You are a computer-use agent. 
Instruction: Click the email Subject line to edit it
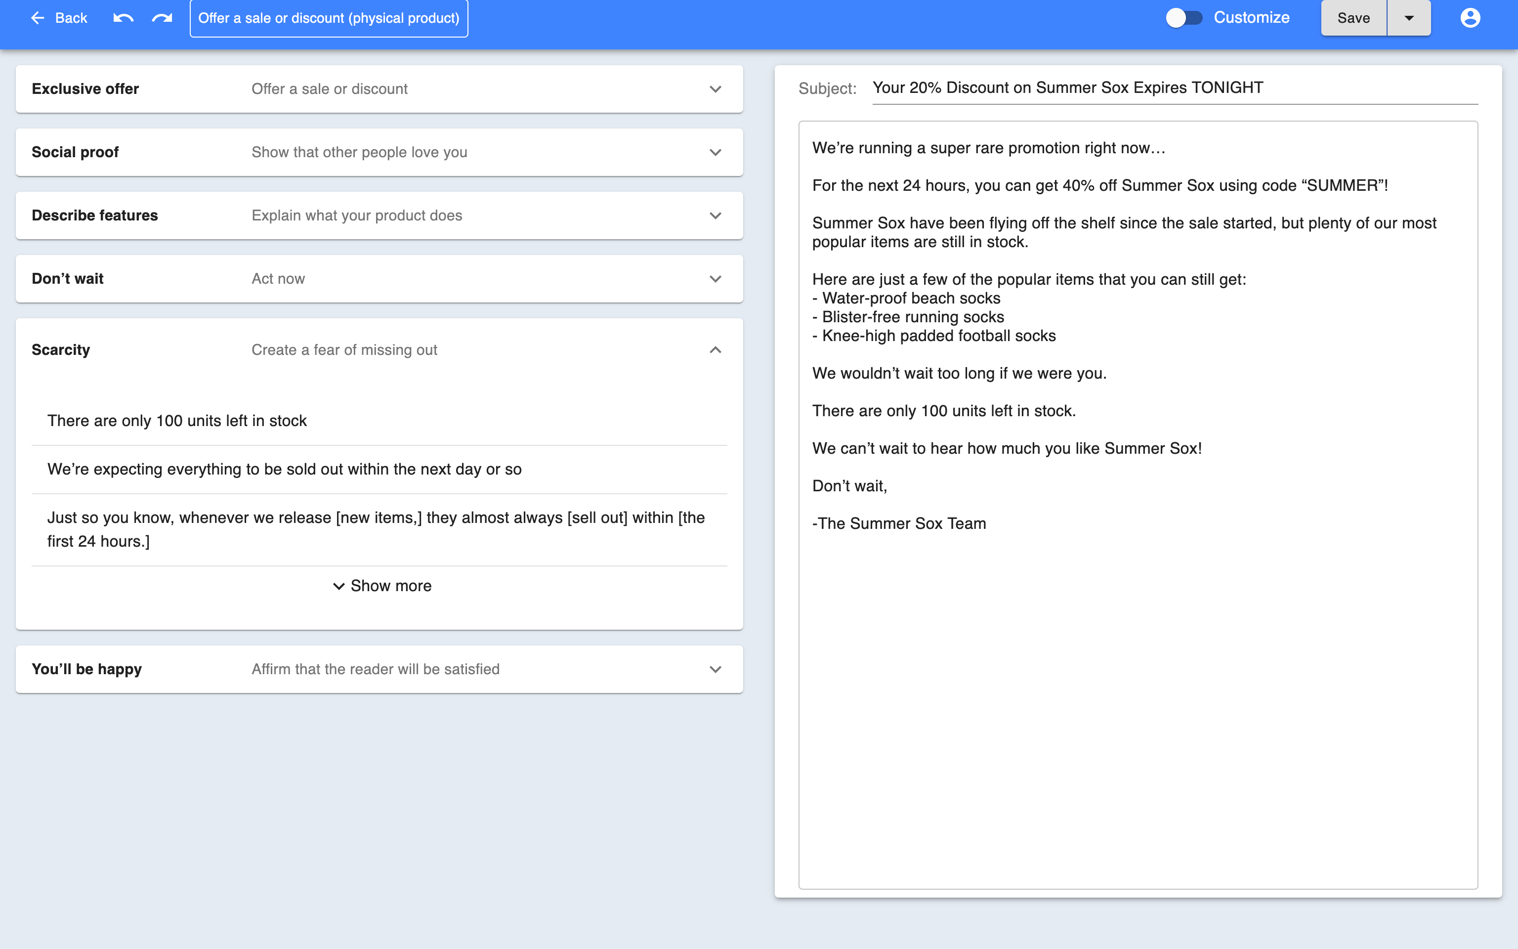pyautogui.click(x=1066, y=88)
